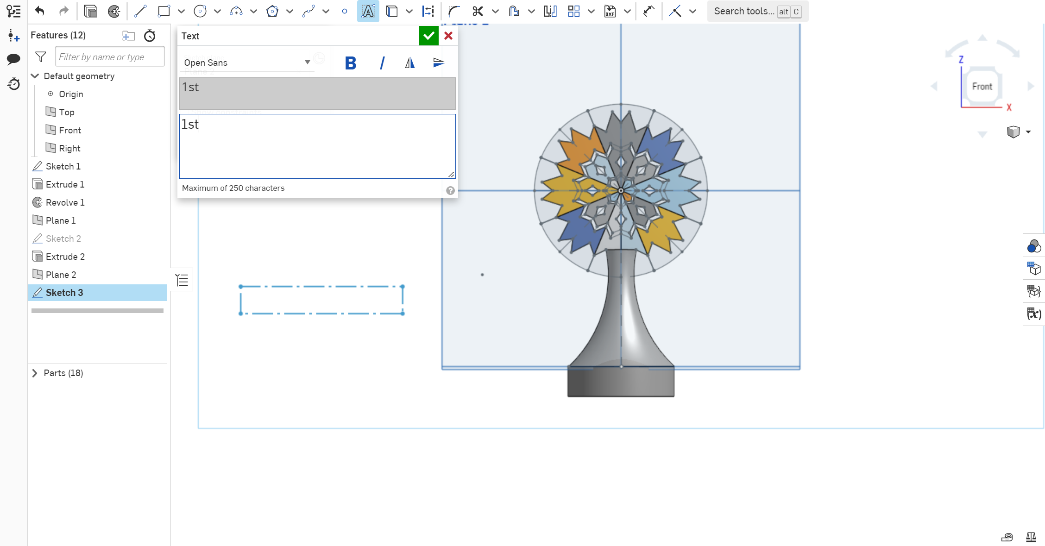The image size is (1045, 546).
Task: Select Revolve 1 in the feature tree
Action: coord(64,202)
